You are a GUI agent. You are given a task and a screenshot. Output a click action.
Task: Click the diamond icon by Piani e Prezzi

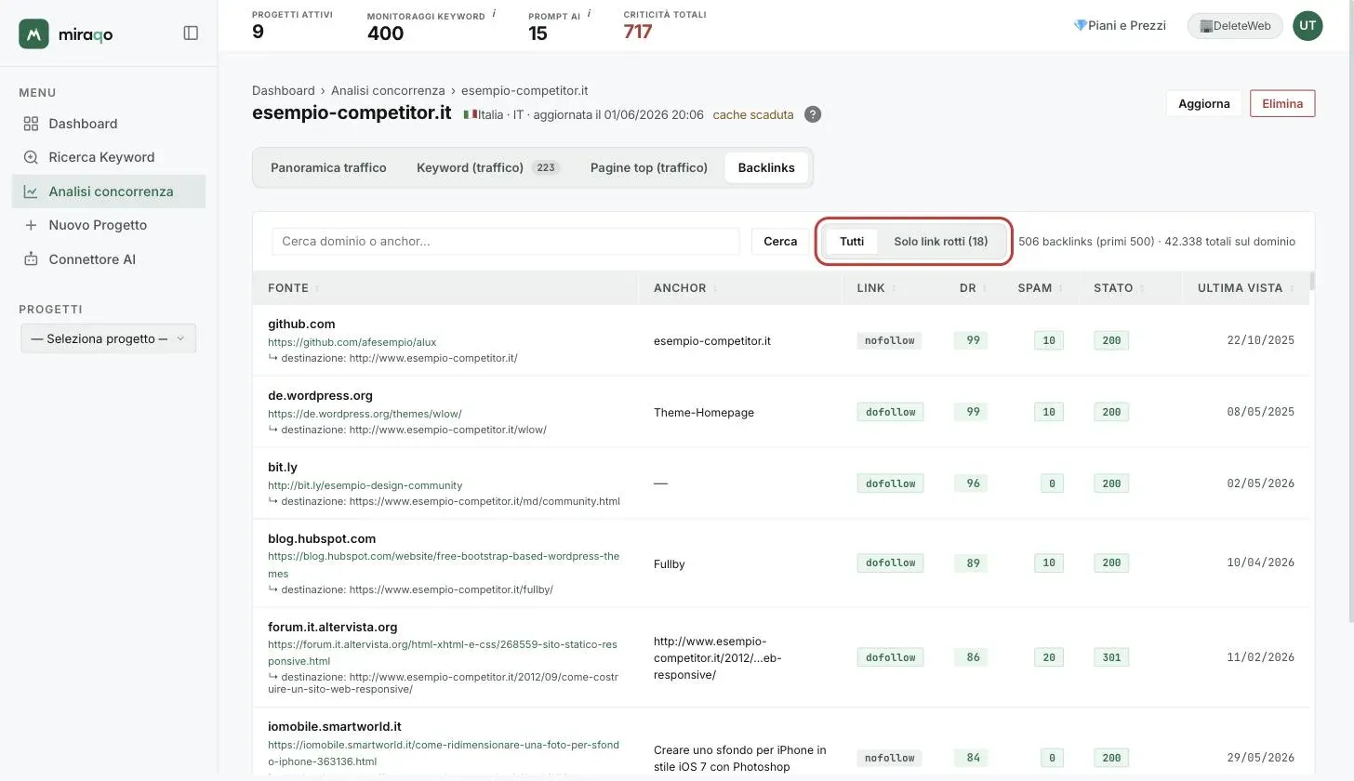pyautogui.click(x=1080, y=25)
